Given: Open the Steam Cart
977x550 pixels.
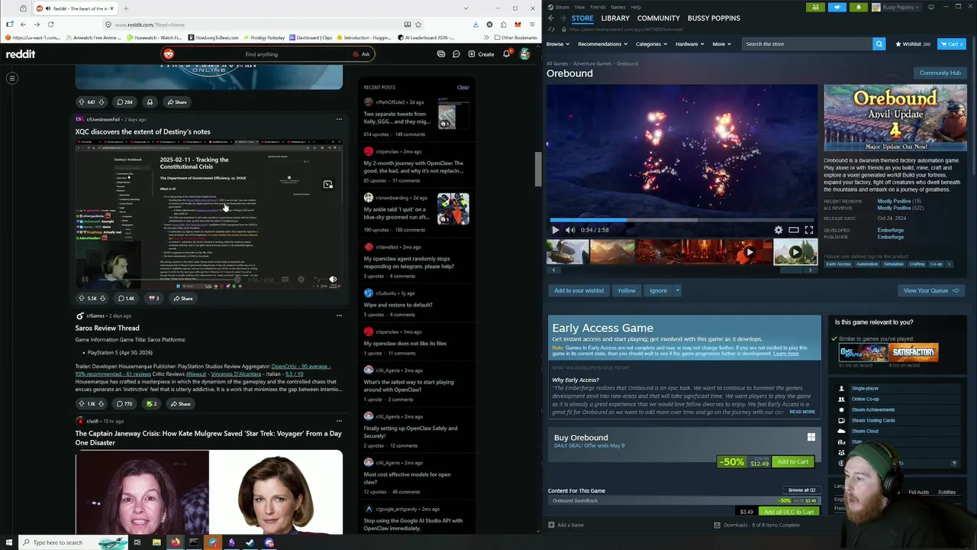Looking at the screenshot, I should click(952, 44).
